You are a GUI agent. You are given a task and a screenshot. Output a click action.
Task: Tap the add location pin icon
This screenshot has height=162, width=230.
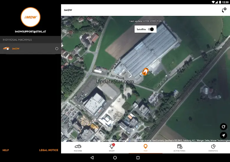(224, 10)
